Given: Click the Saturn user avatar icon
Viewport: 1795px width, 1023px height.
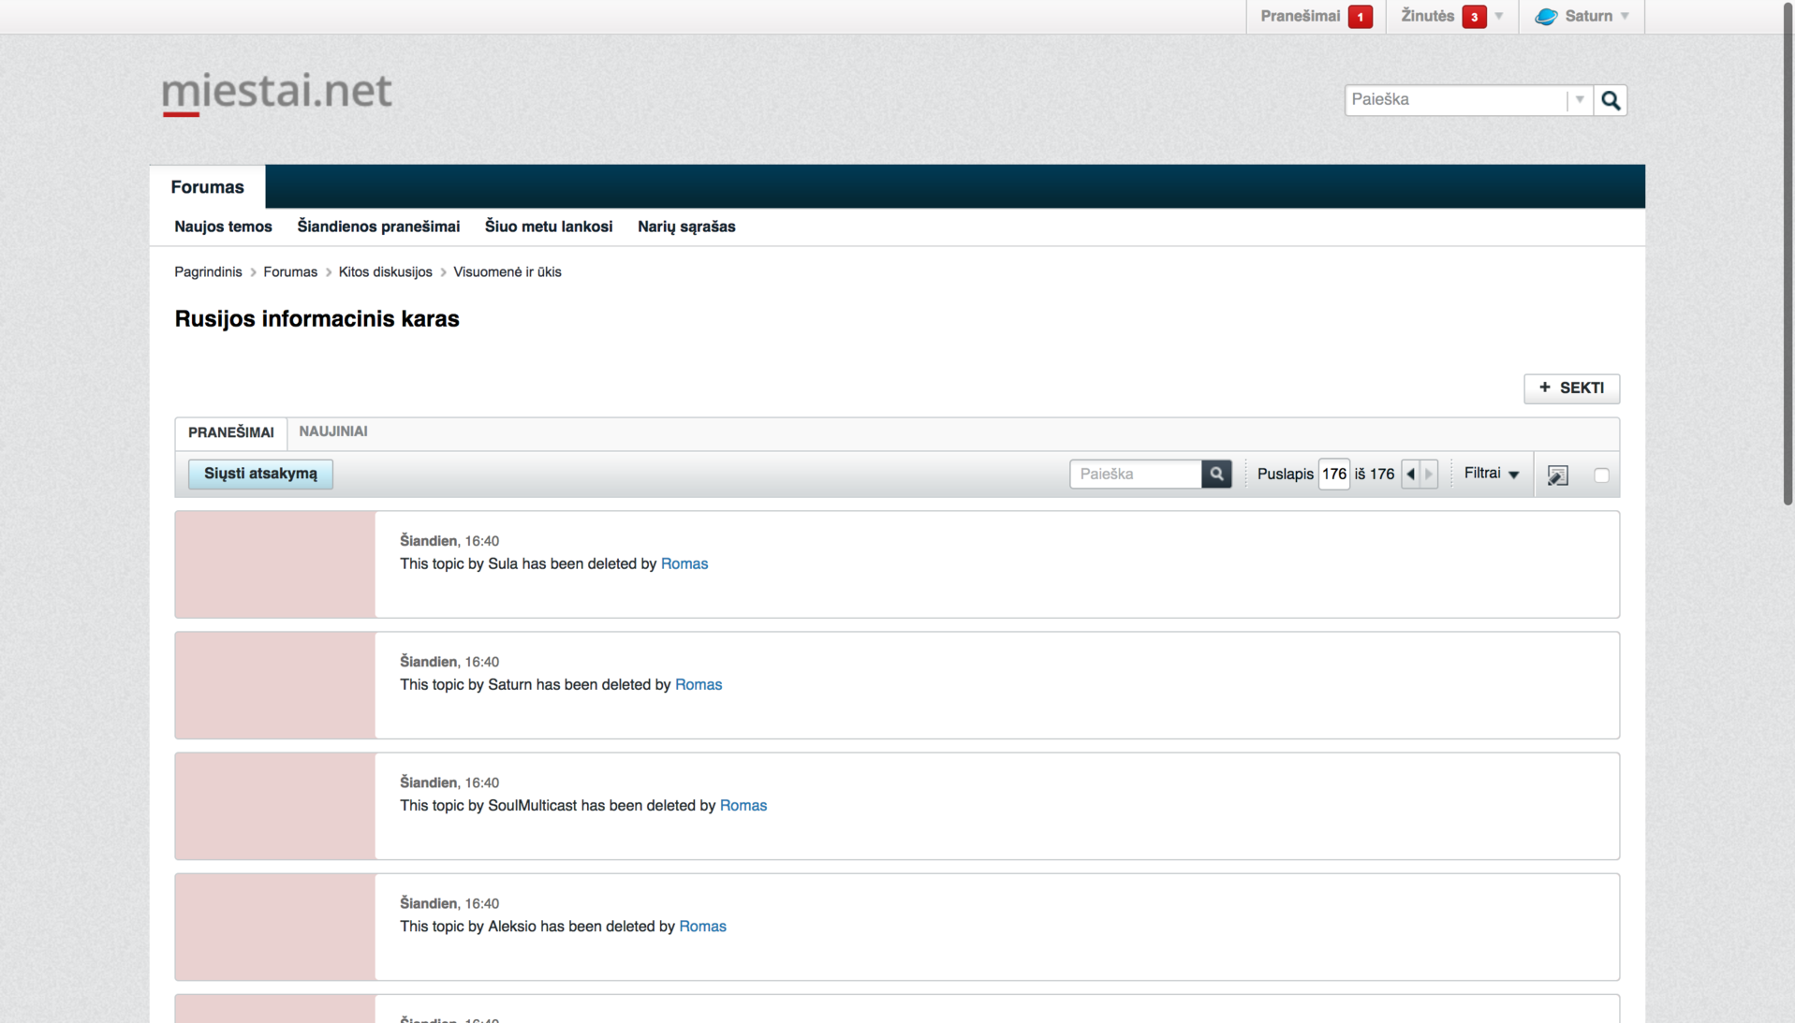Looking at the screenshot, I should (1546, 17).
